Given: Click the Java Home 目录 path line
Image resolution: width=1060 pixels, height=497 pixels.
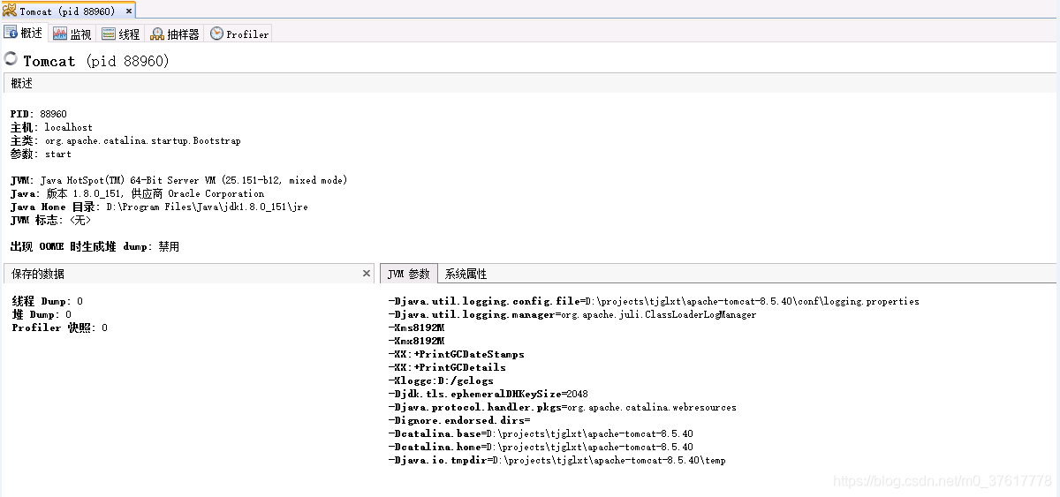Looking at the screenshot, I should pos(160,207).
